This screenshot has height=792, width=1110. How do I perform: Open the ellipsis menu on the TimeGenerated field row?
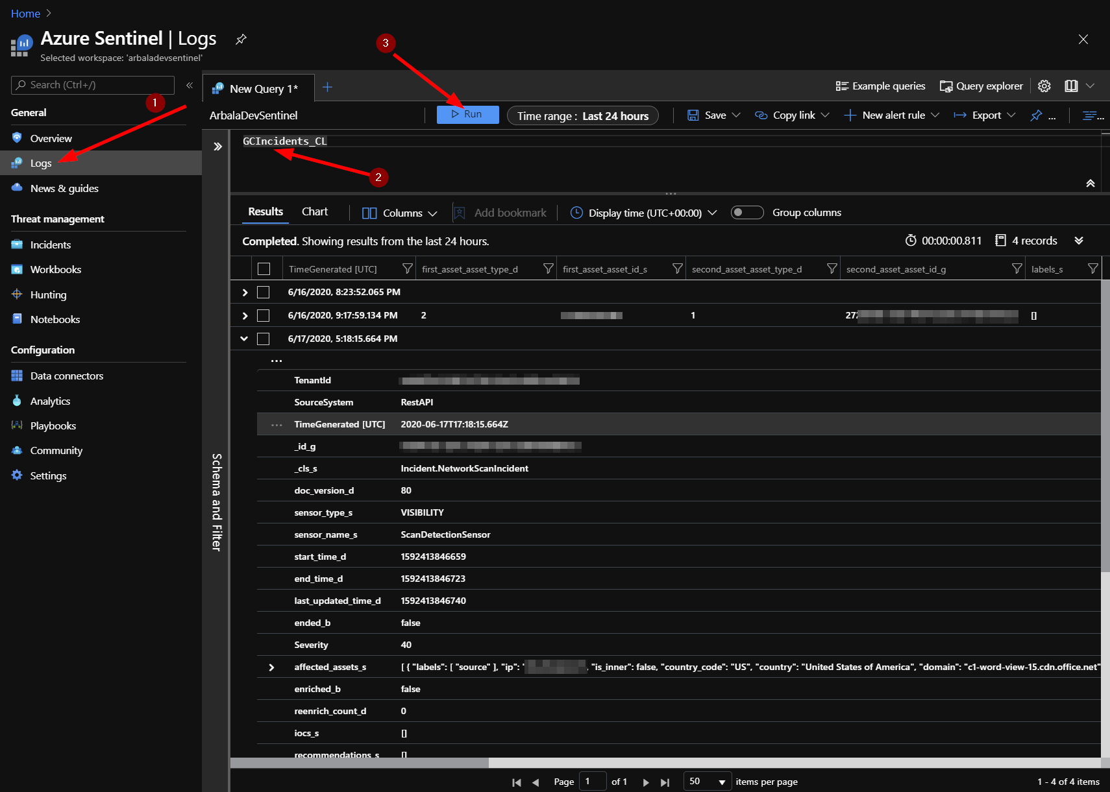[277, 425]
